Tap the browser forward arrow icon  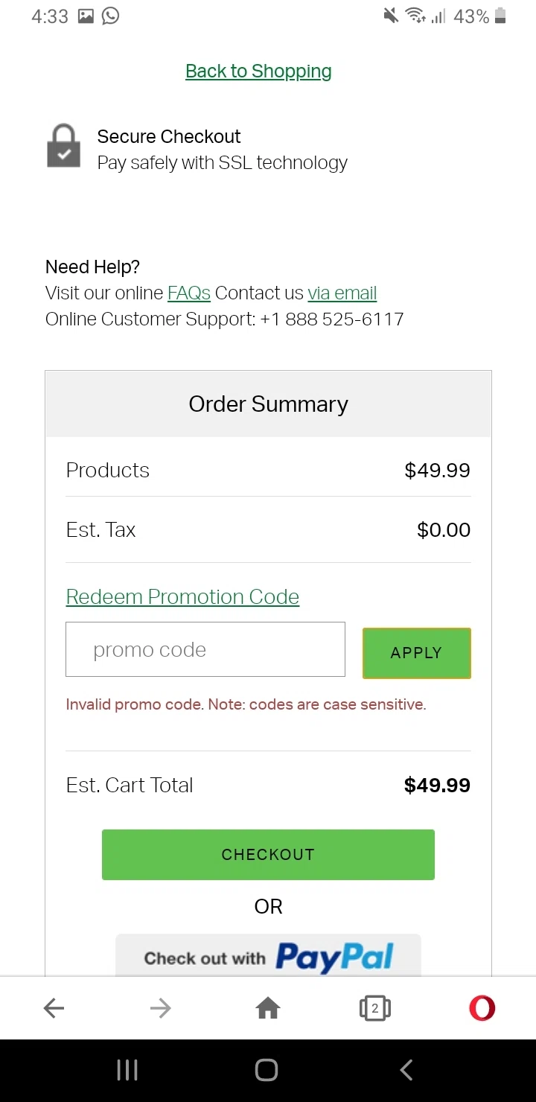tap(160, 1008)
